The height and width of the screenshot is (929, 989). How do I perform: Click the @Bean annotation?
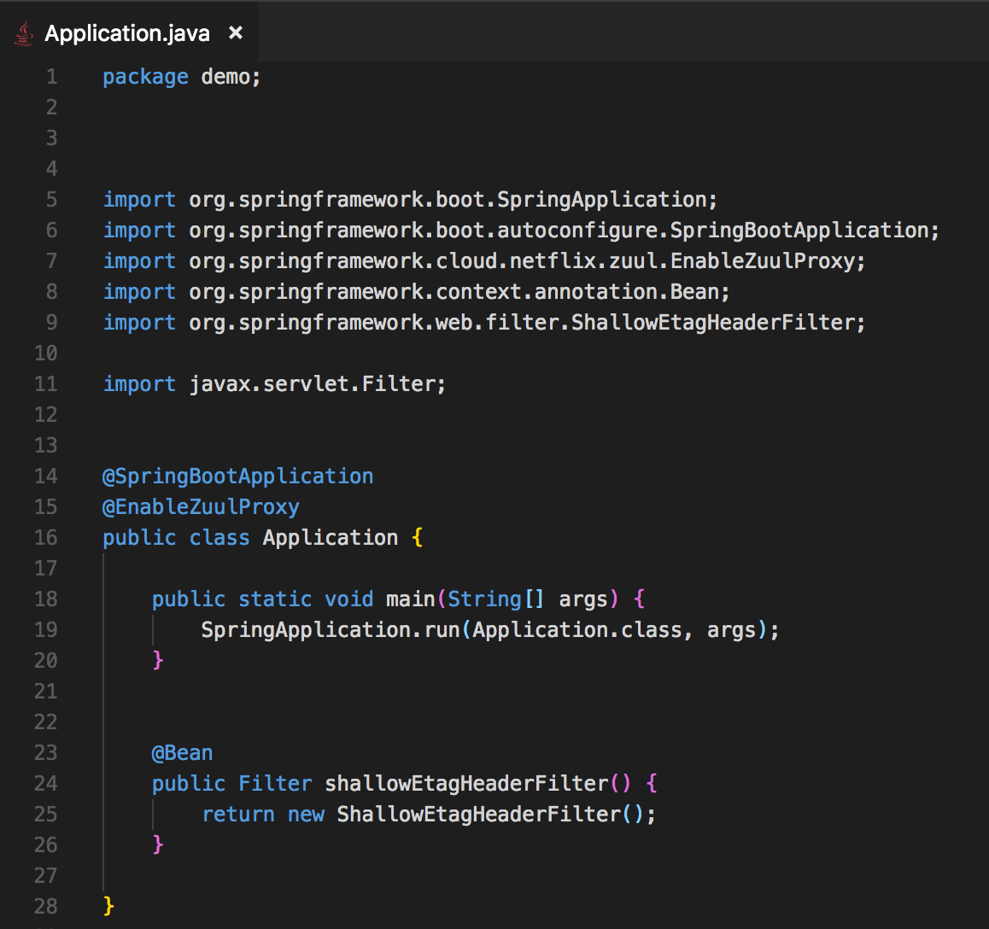(182, 753)
